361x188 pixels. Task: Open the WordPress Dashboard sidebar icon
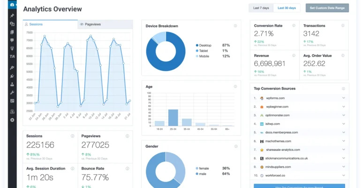12,4
